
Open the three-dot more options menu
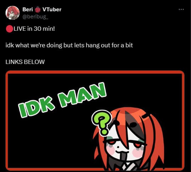[181, 9]
